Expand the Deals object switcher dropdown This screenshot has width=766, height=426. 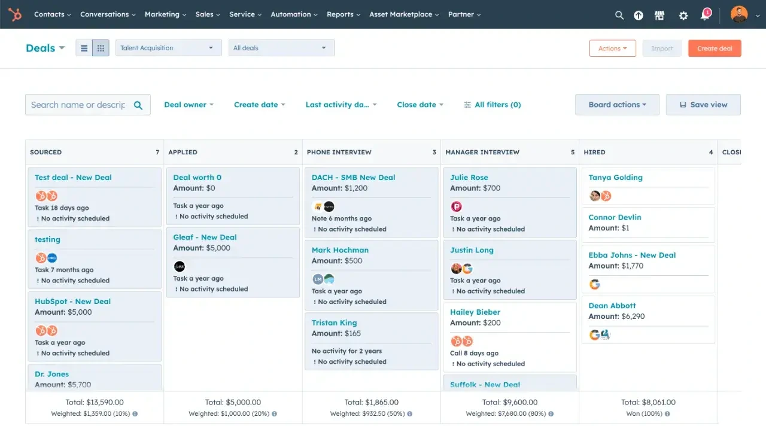45,48
